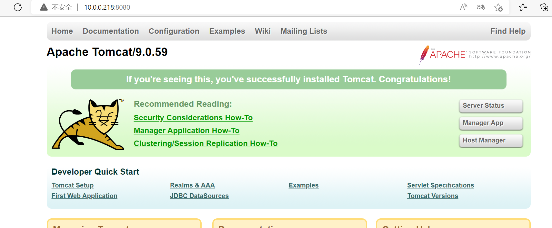This screenshot has height=228, width=552.
Task: Open Security Considerations How-To link
Action: coord(193,118)
